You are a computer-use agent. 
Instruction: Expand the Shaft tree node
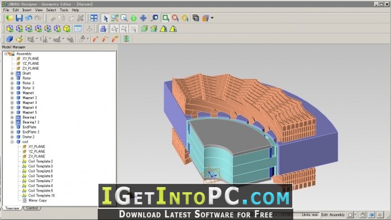click(12, 73)
